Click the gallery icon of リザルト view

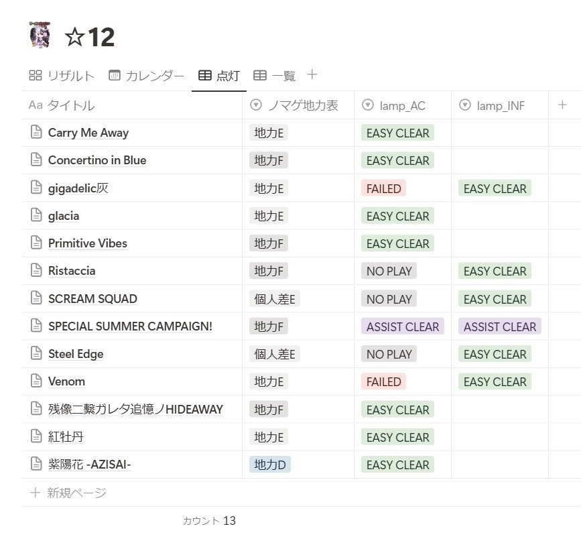coord(36,75)
